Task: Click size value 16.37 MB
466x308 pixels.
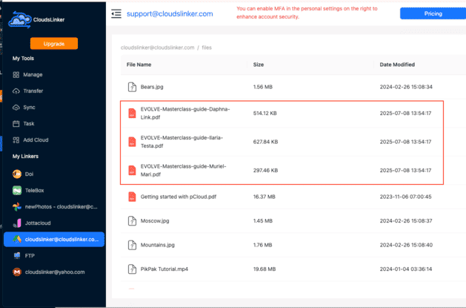Action: [x=264, y=197]
